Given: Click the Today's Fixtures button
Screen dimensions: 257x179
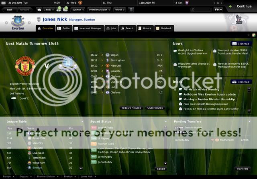Looking at the screenshot, I should [x=131, y=108].
